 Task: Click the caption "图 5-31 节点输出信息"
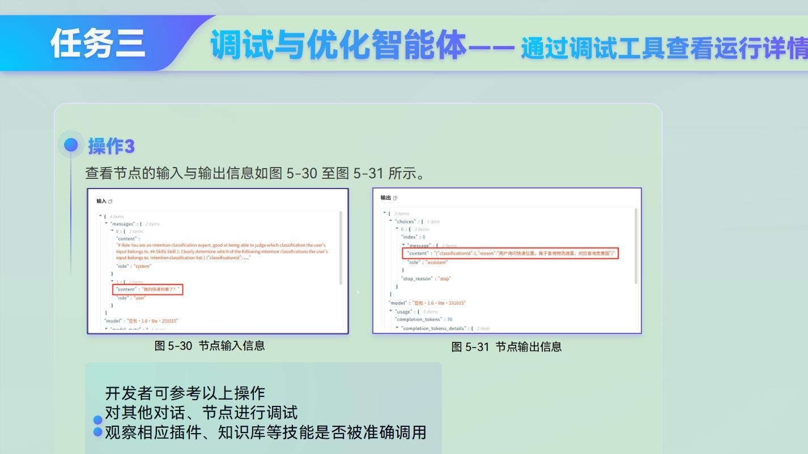click(507, 346)
